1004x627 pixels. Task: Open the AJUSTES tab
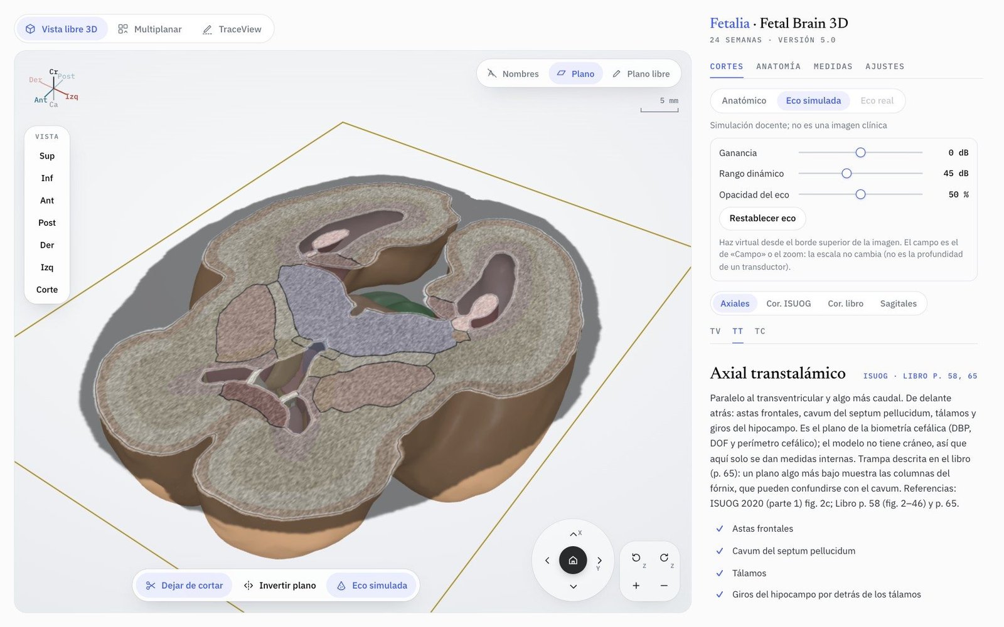tap(885, 66)
